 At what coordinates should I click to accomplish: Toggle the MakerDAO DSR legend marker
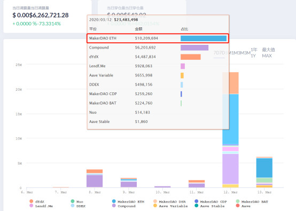155,201
